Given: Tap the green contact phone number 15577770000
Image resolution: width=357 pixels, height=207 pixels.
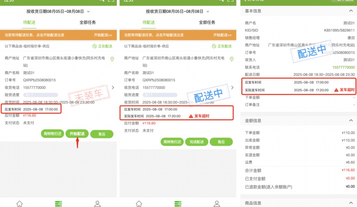Looking at the screenshot, I should 342,67.
